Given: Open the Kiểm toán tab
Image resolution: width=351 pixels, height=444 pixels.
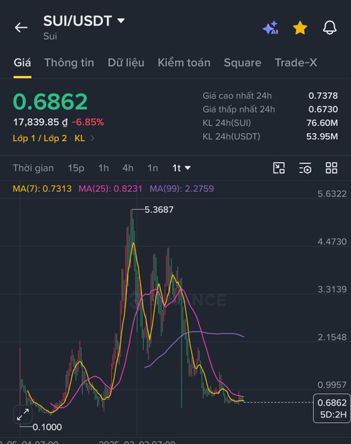Looking at the screenshot, I should (x=184, y=63).
